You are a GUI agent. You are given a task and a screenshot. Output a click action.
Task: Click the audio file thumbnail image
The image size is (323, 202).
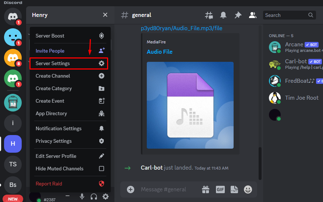point(190,105)
